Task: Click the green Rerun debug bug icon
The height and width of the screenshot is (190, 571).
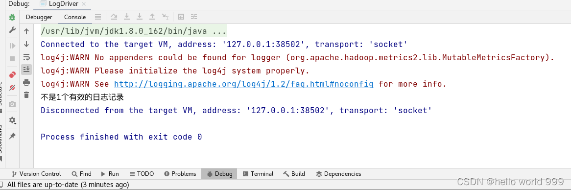Action: point(12,17)
